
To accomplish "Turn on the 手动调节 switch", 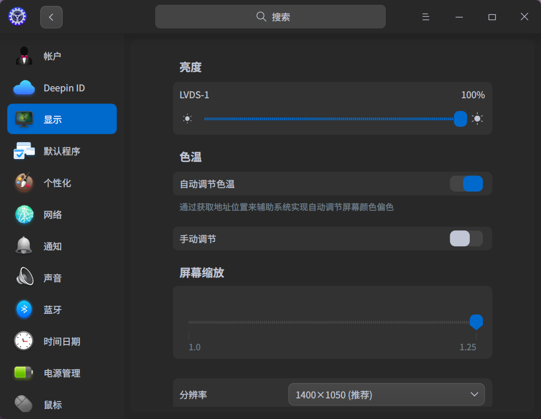I will [x=466, y=238].
